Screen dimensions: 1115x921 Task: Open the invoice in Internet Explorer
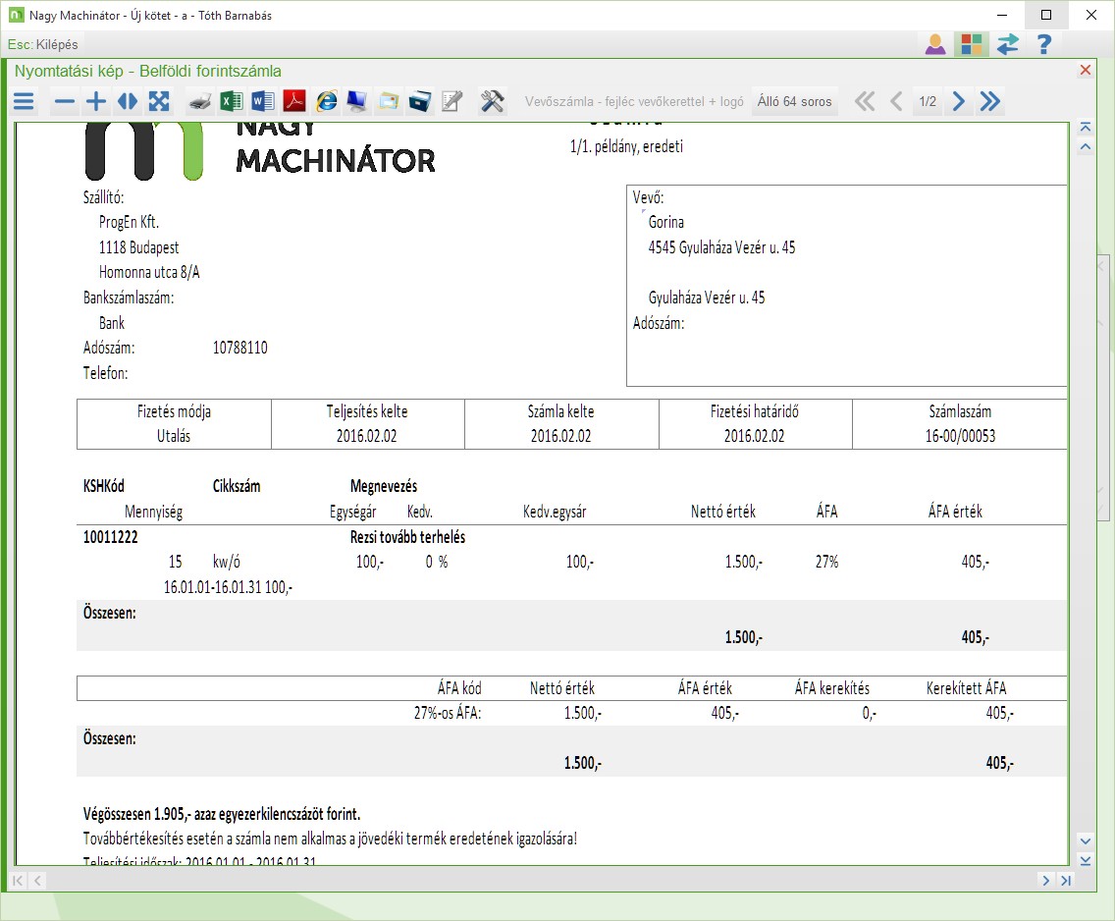coord(326,101)
